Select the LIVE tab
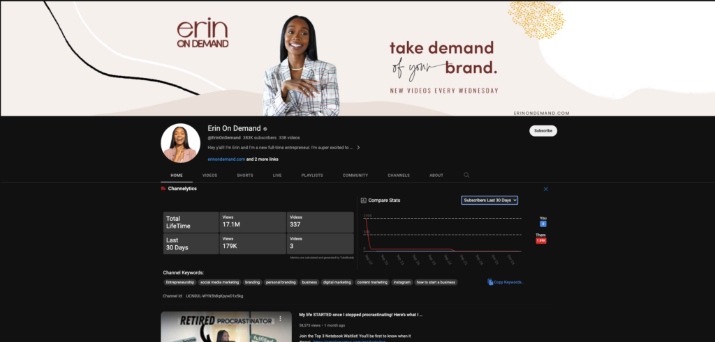This screenshot has width=715, height=342. [277, 175]
